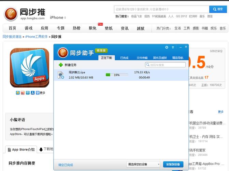The width and height of the screenshot is (229, 171).
Task: Click the 生活 hot category link
Action: [177, 28]
